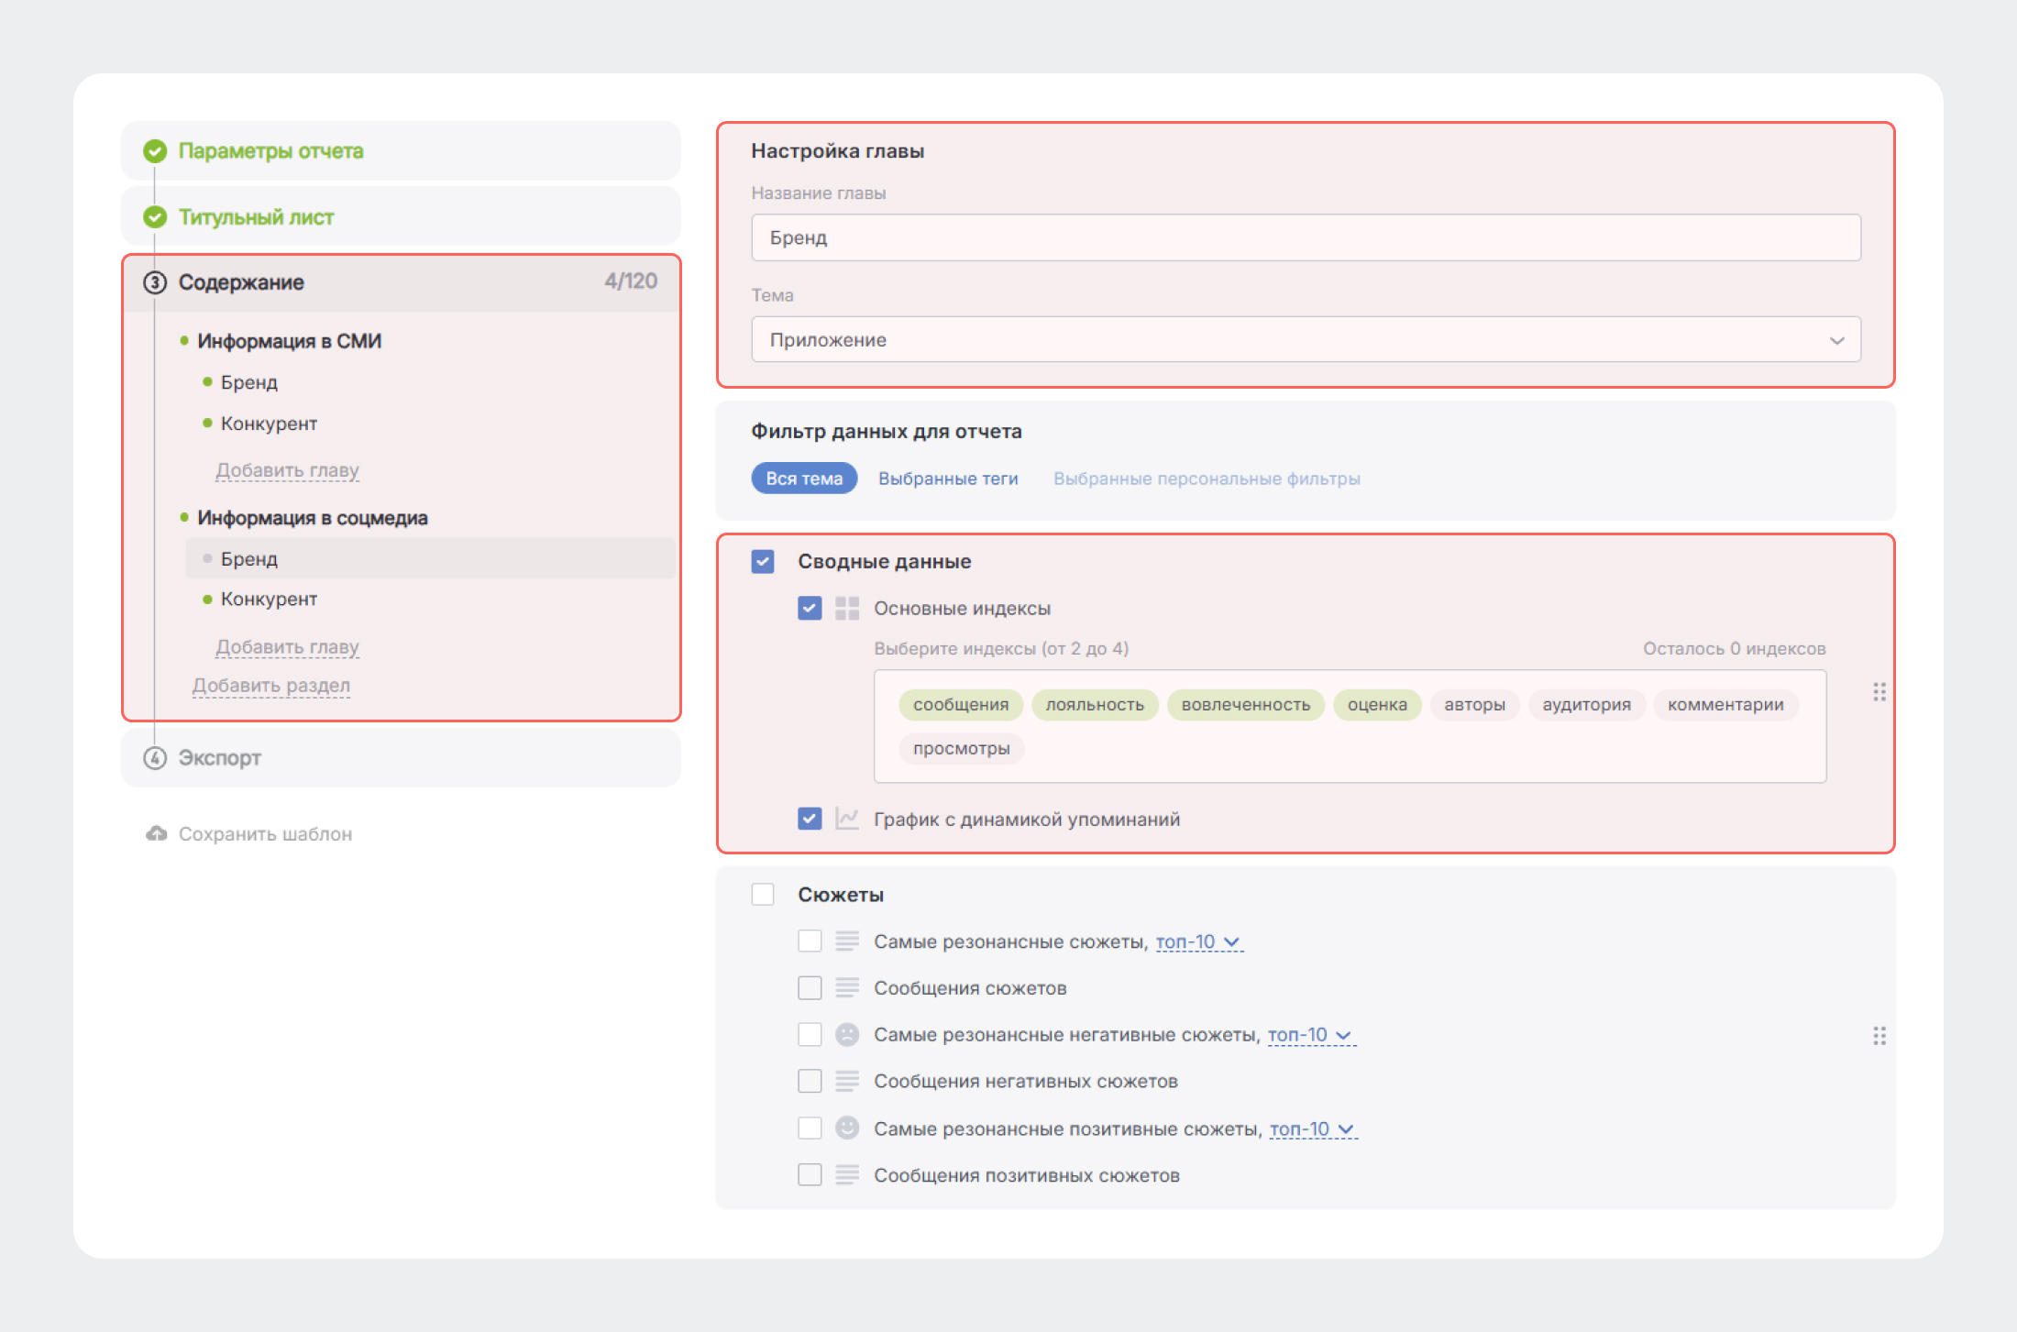Click the smiley icon for positive сюжеты
Image resolution: width=2017 pixels, height=1332 pixels.
pos(847,1128)
